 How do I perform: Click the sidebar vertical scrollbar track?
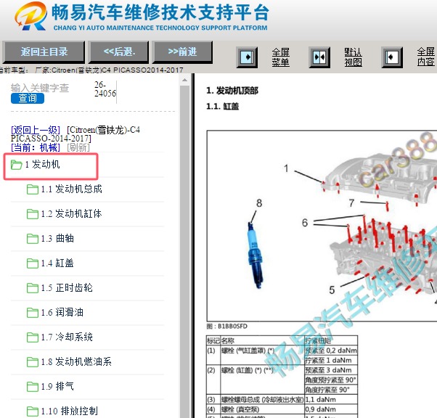184,251
